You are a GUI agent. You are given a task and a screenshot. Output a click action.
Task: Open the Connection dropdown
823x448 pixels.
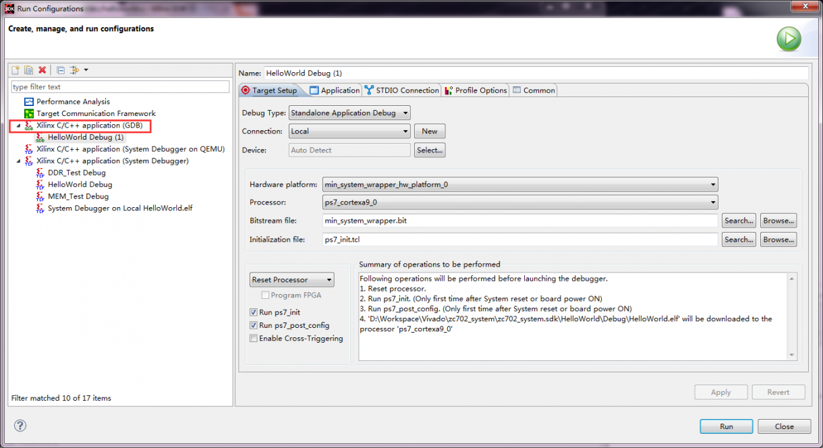pyautogui.click(x=349, y=132)
